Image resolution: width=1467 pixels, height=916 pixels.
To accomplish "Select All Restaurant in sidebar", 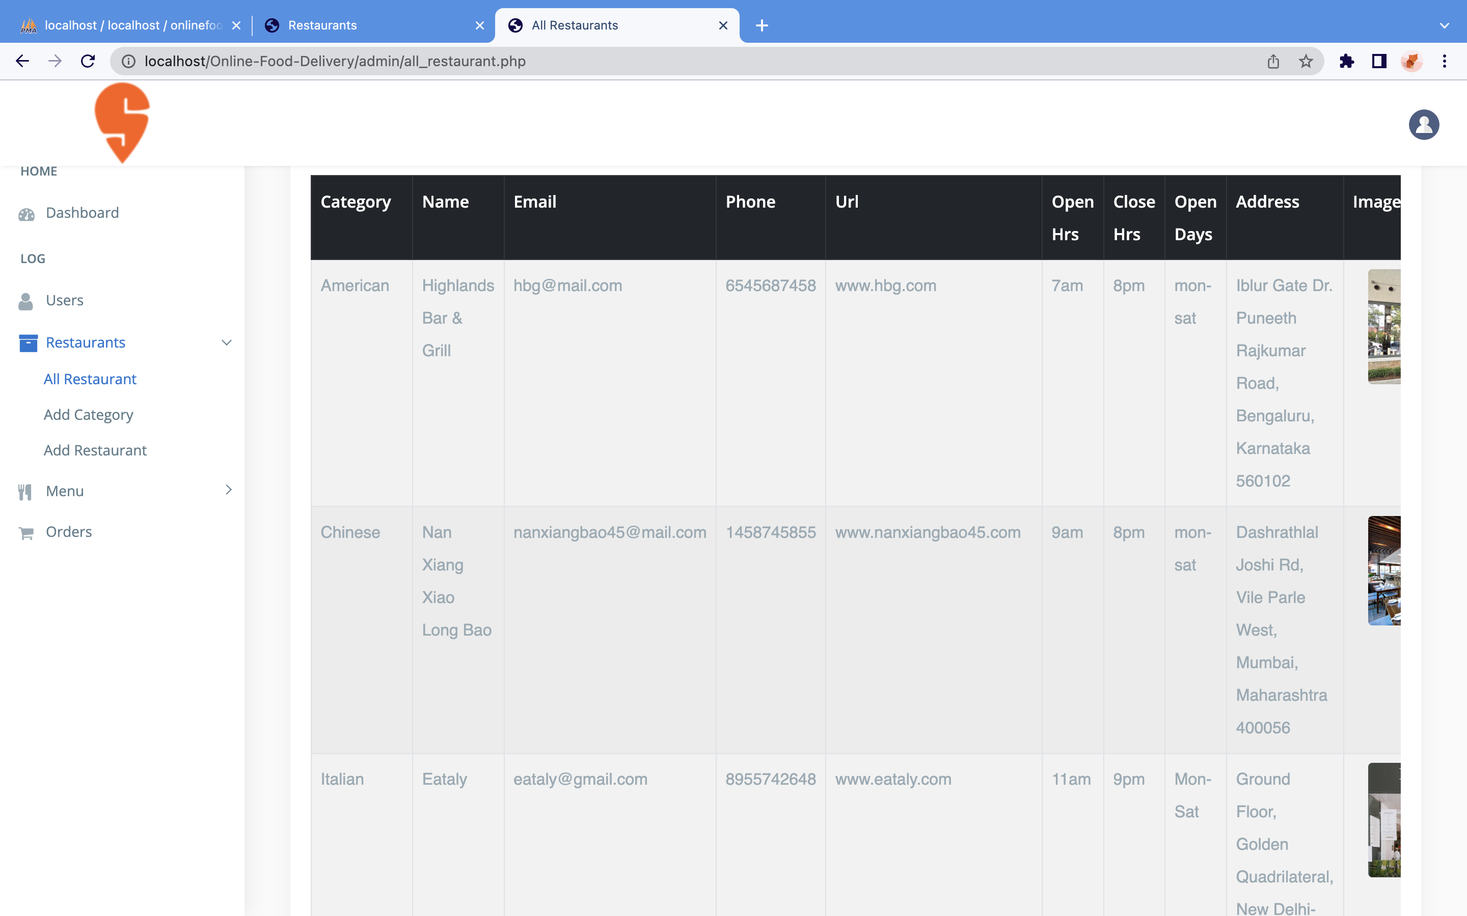I will click(90, 379).
